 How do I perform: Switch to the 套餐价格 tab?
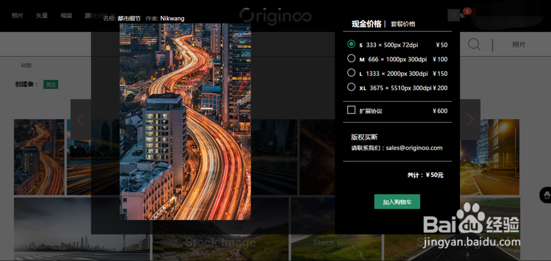(x=403, y=24)
